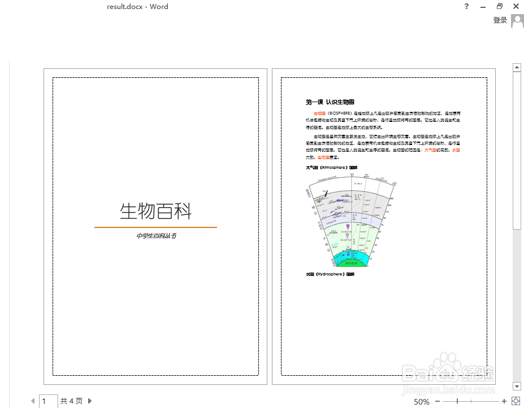Zoom in with the plus button

(504, 401)
